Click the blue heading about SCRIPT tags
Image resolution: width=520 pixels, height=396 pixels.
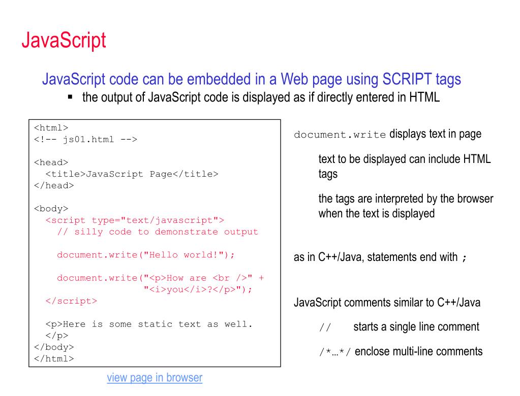(252, 79)
